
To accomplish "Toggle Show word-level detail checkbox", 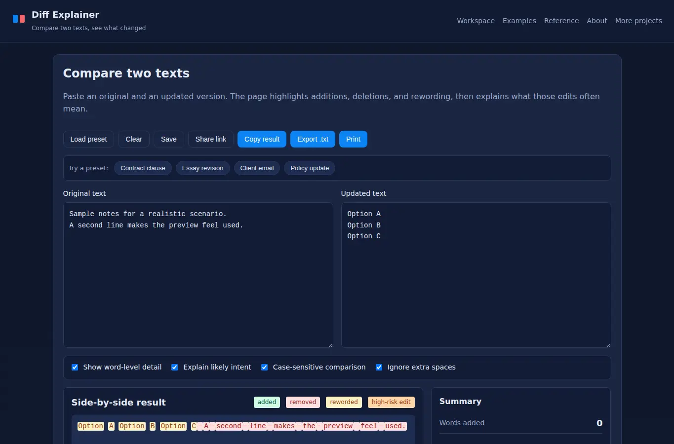I will point(75,367).
